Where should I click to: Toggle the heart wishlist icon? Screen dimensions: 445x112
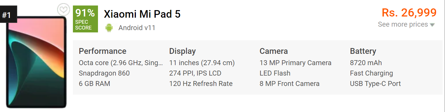63,10
